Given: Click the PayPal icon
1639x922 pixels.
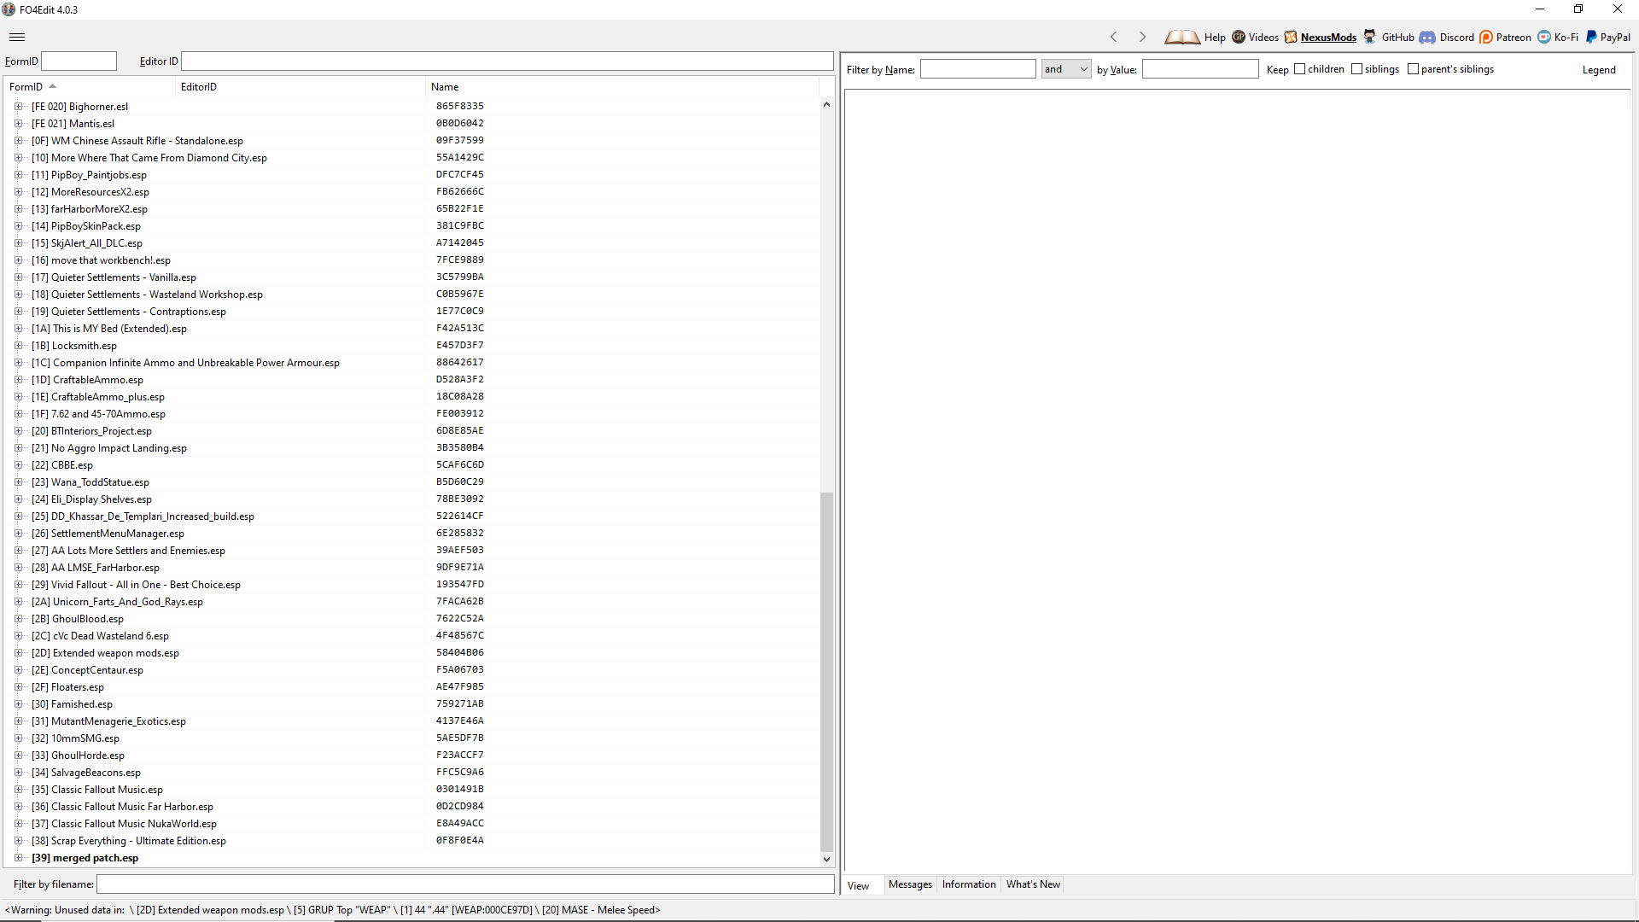Looking at the screenshot, I should tap(1589, 37).
